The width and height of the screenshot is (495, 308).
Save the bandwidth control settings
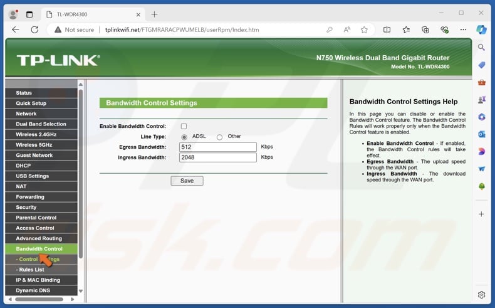click(187, 181)
